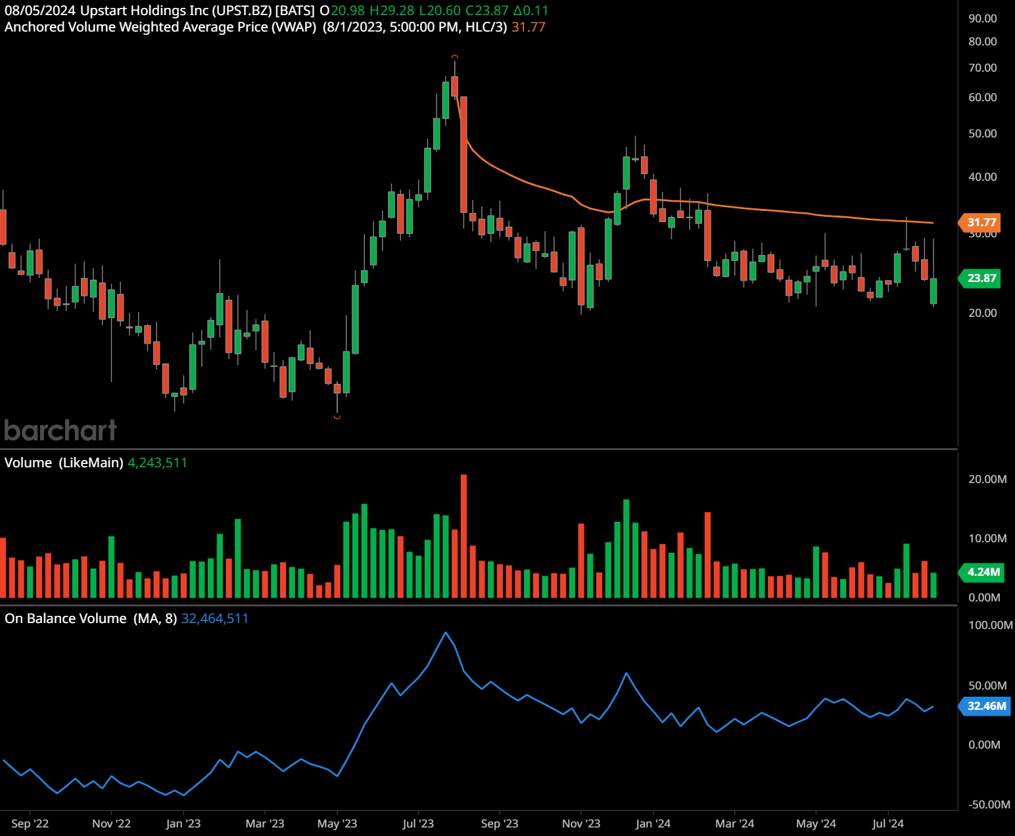1015x836 pixels.
Task: Click the 20.00M volume axis label
Action: click(x=987, y=479)
